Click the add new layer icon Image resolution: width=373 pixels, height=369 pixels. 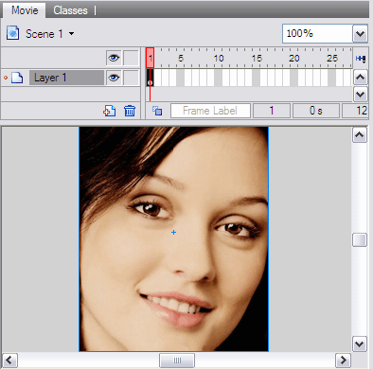tap(110, 111)
